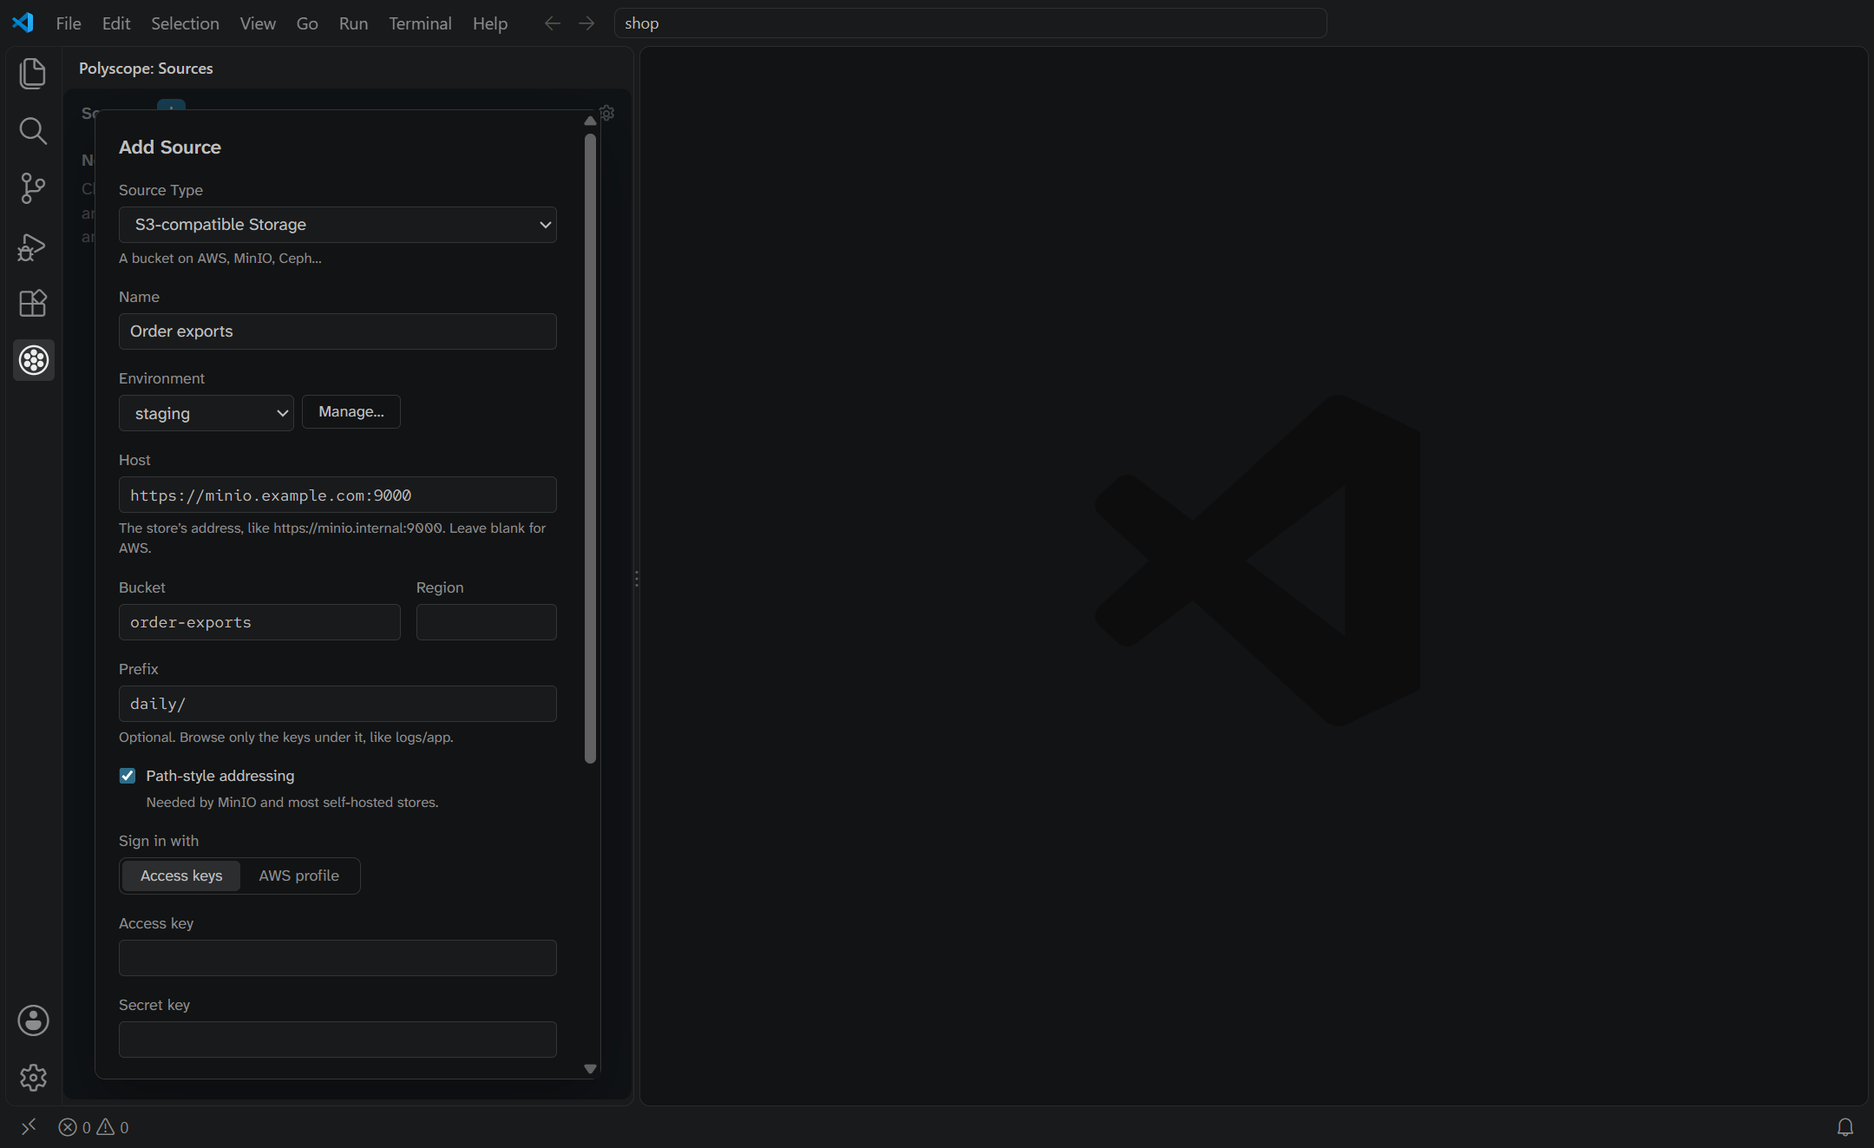Open the Source Type dropdown
The image size is (1874, 1148).
(x=337, y=225)
